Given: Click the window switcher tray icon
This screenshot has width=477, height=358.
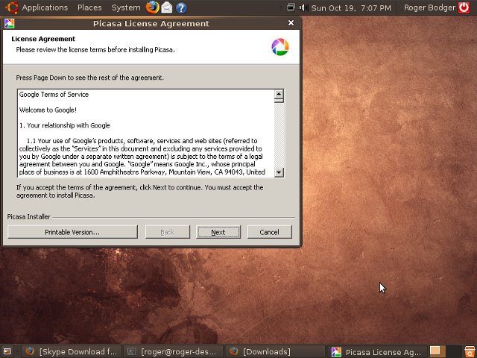Looking at the screenshot, I should (x=291, y=7).
